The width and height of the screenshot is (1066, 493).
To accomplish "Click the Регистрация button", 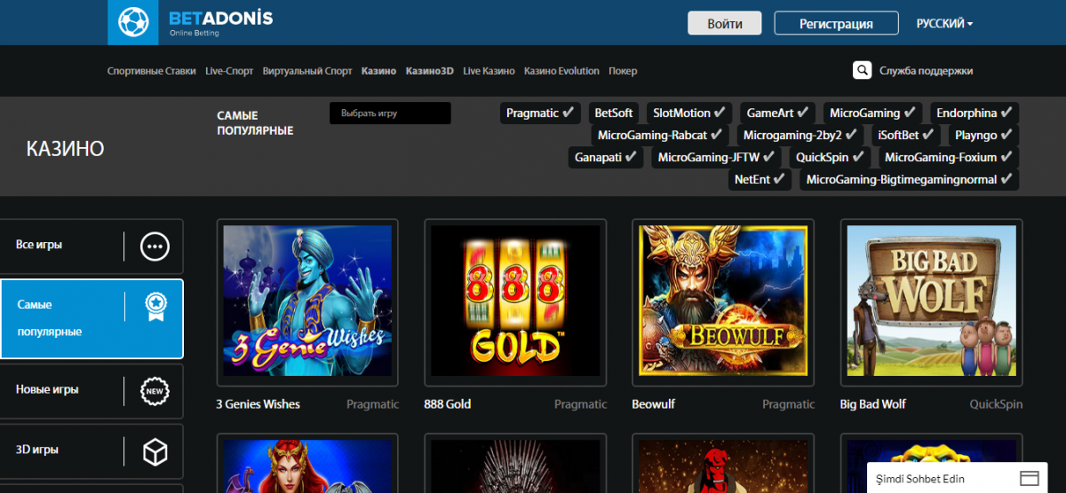I will (x=836, y=23).
